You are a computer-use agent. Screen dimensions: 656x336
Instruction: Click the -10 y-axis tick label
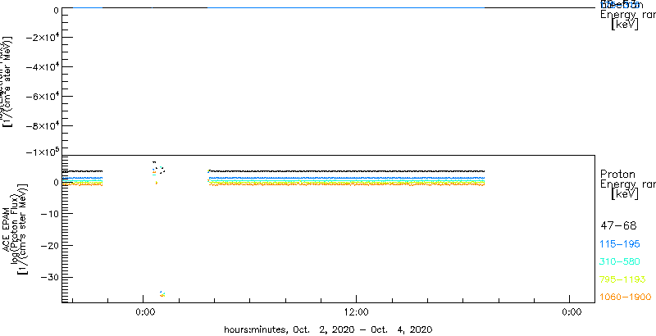pyautogui.click(x=48, y=214)
